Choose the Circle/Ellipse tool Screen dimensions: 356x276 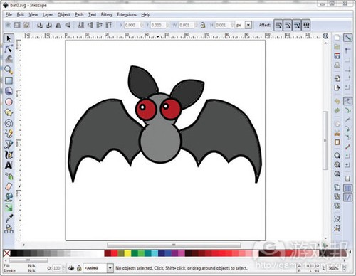(x=9, y=102)
